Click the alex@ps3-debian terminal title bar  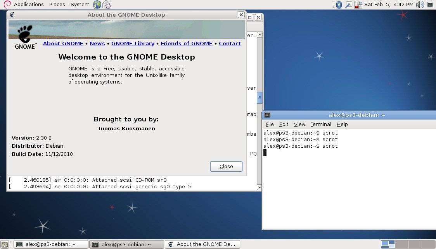tap(349, 115)
